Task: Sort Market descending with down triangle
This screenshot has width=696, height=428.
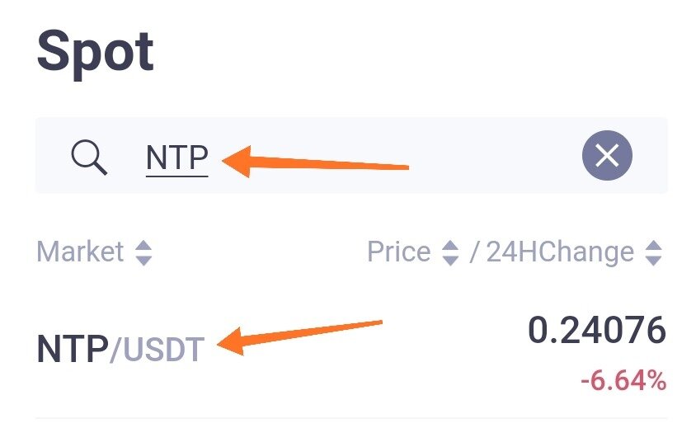Action: (x=143, y=260)
